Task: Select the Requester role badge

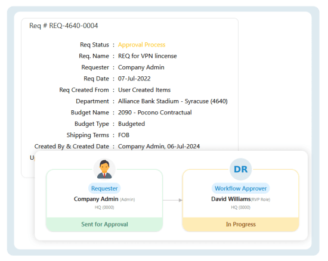Action: coord(104,188)
